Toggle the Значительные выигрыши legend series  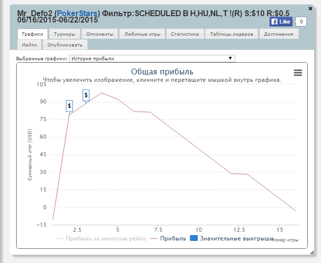[x=232, y=239]
